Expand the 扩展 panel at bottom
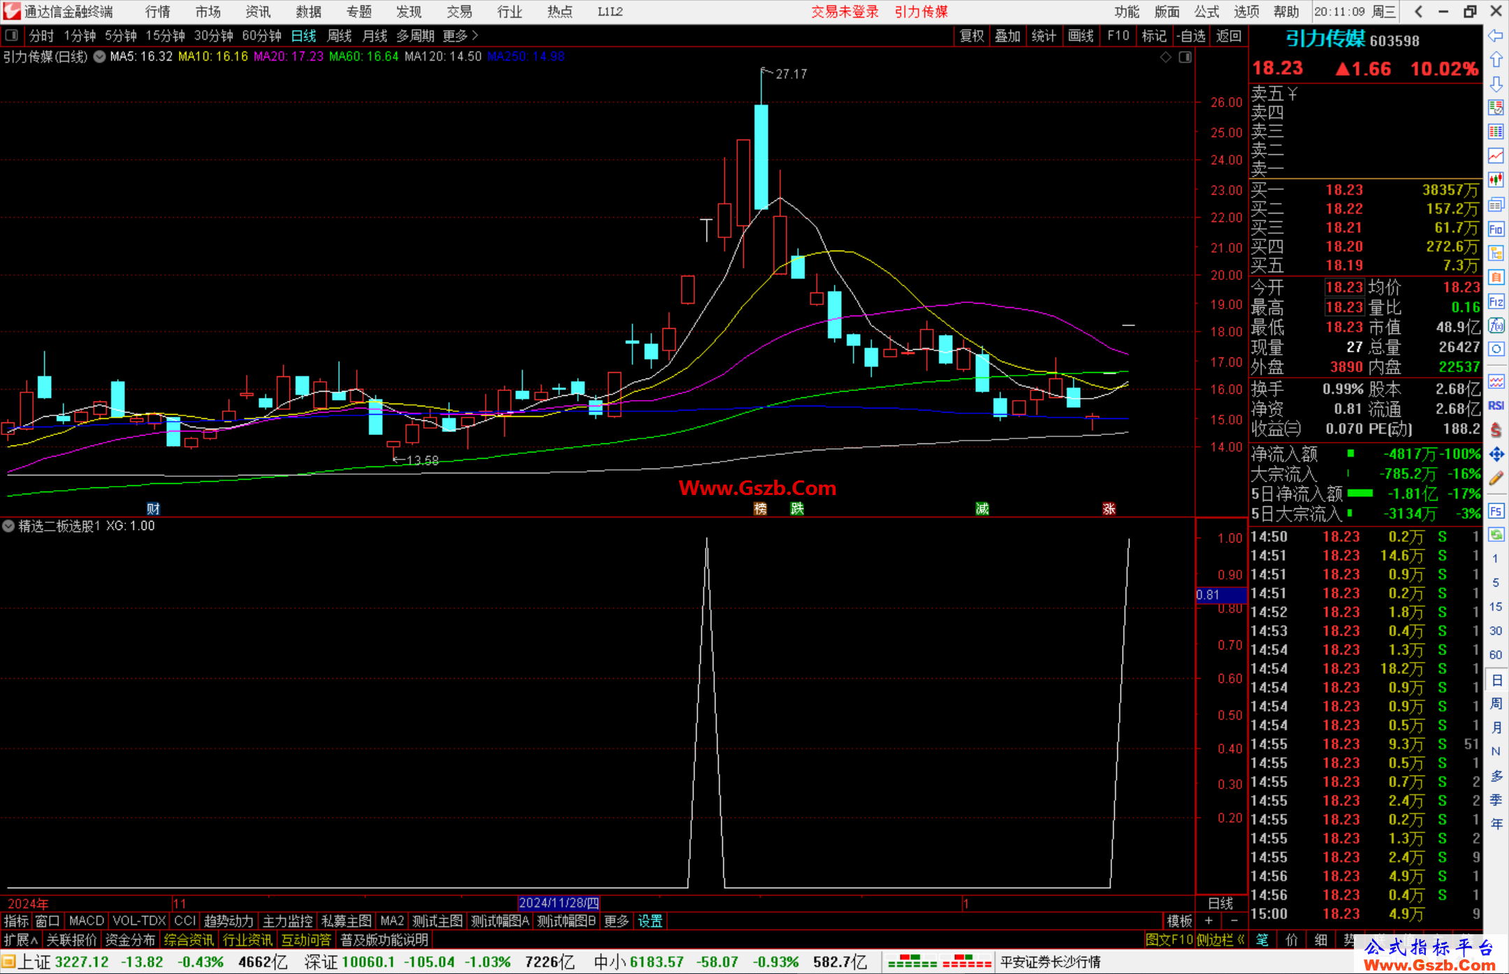 [21, 940]
